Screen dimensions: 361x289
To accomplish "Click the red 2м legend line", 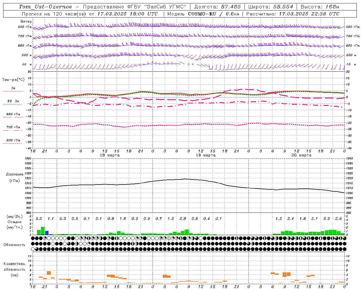I will (13, 91).
